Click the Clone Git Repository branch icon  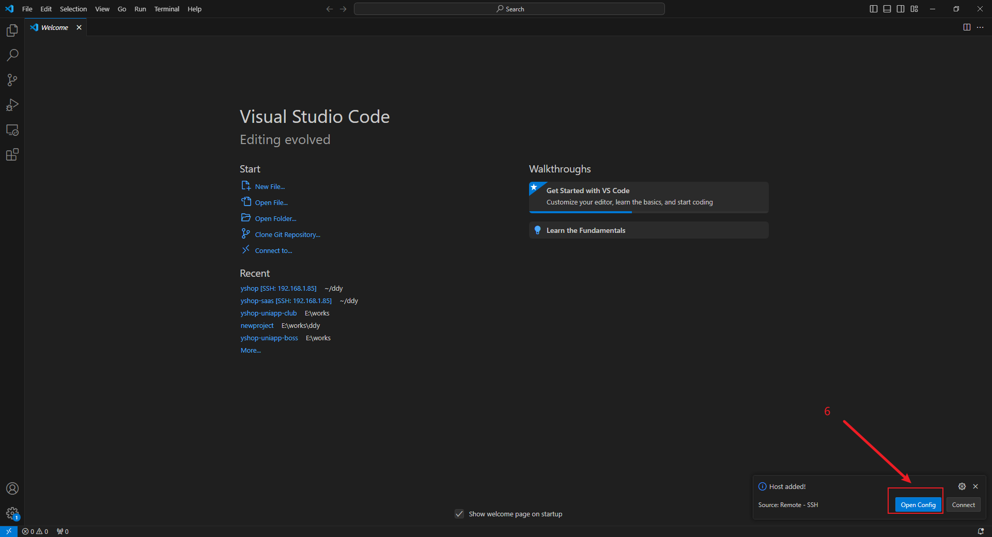pos(246,234)
